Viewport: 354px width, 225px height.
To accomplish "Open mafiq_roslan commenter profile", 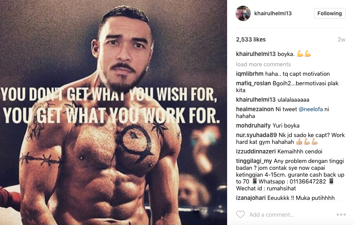I will click(x=253, y=83).
